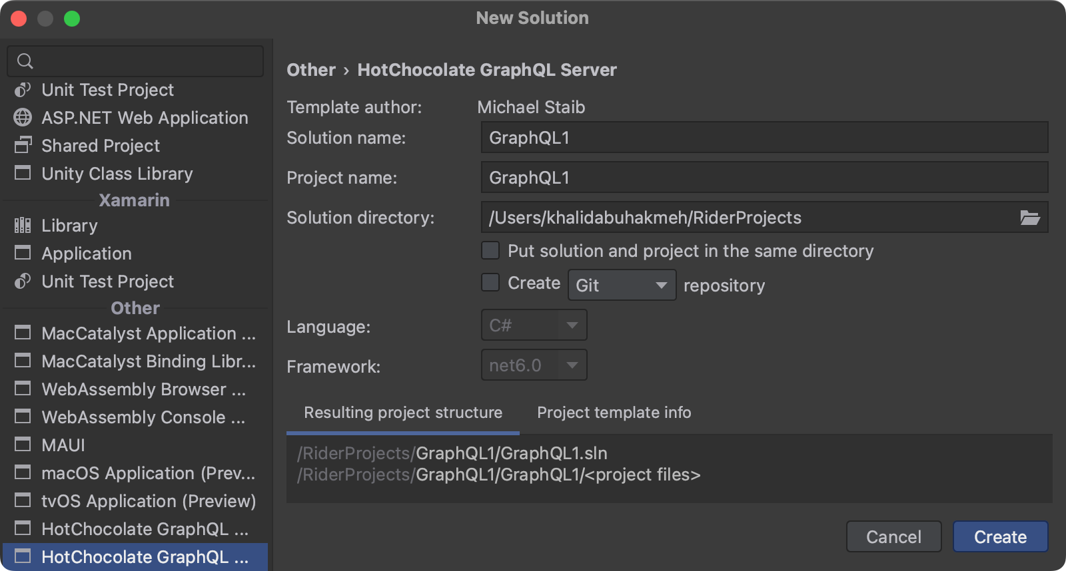The image size is (1066, 571).
Task: Select the Xamarin Application template
Action: point(135,254)
